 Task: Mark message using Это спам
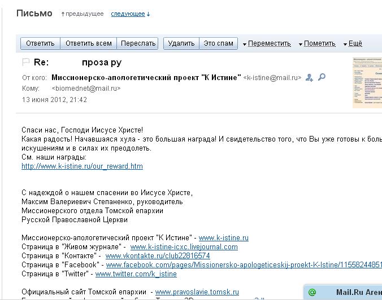coord(218,43)
